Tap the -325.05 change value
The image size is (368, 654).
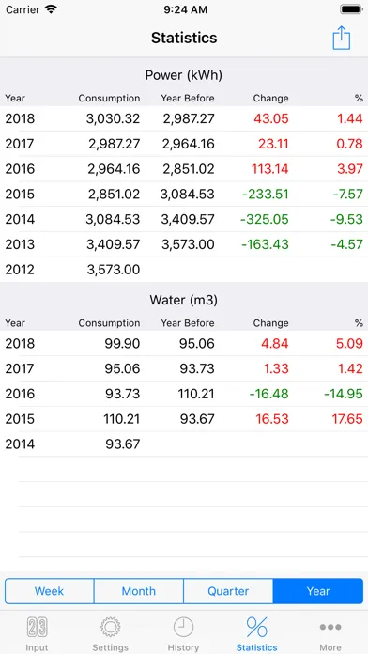point(265,219)
